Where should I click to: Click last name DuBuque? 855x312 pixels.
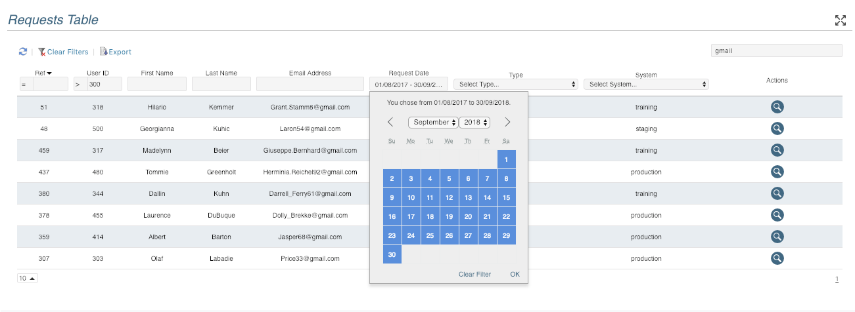(221, 215)
